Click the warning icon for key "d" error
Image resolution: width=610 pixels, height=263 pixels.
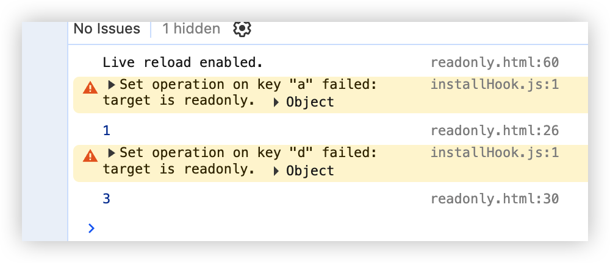tap(90, 155)
